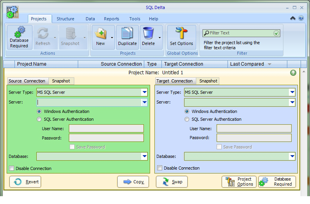This screenshot has width=310, height=204.
Task: Click the Filter Text input field
Action: coord(241,33)
